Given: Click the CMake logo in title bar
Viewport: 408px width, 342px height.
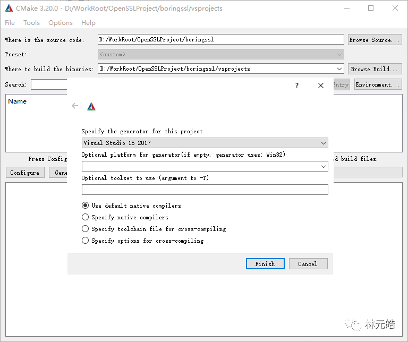Looking at the screenshot, I should click(9, 8).
